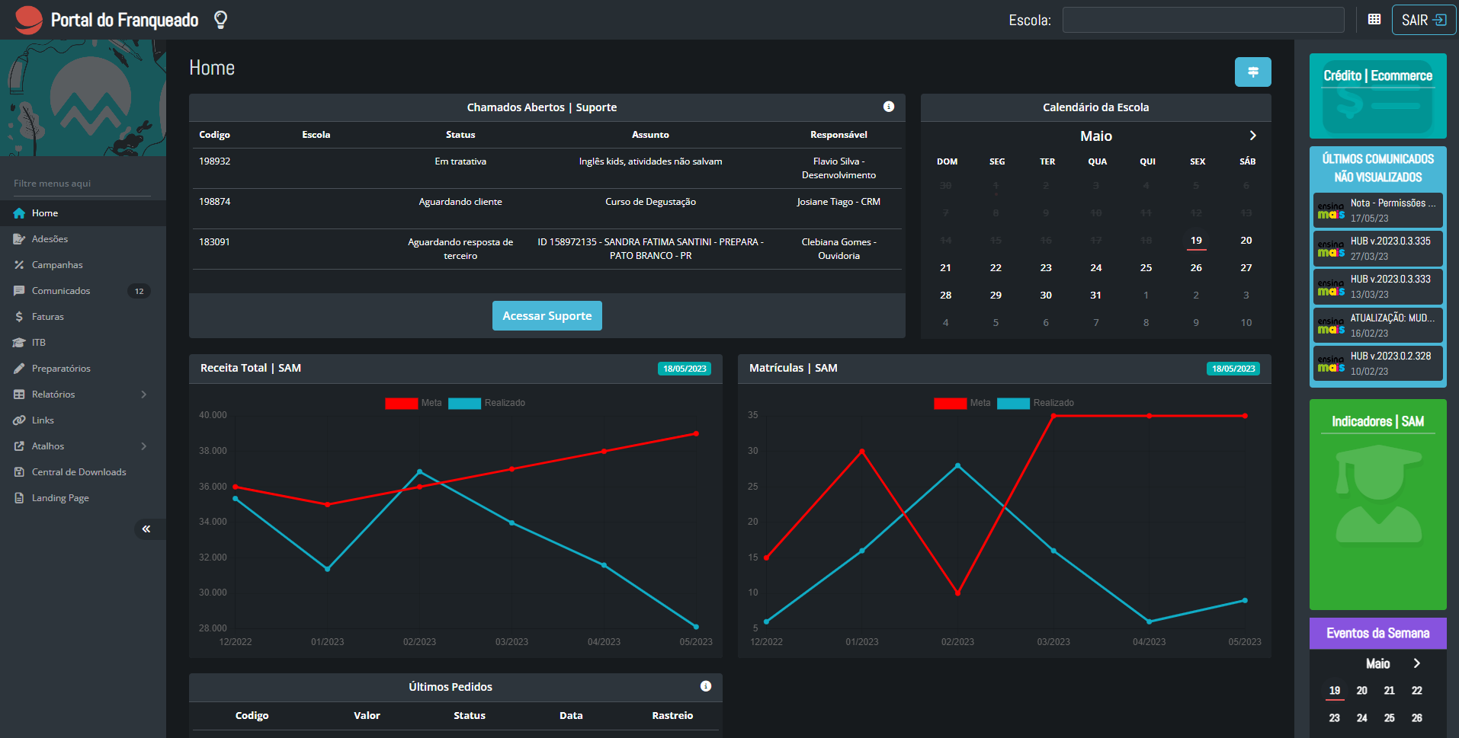Toggle the Meta series in Matrículas chart
This screenshot has width=1459, height=738.
pos(951,404)
